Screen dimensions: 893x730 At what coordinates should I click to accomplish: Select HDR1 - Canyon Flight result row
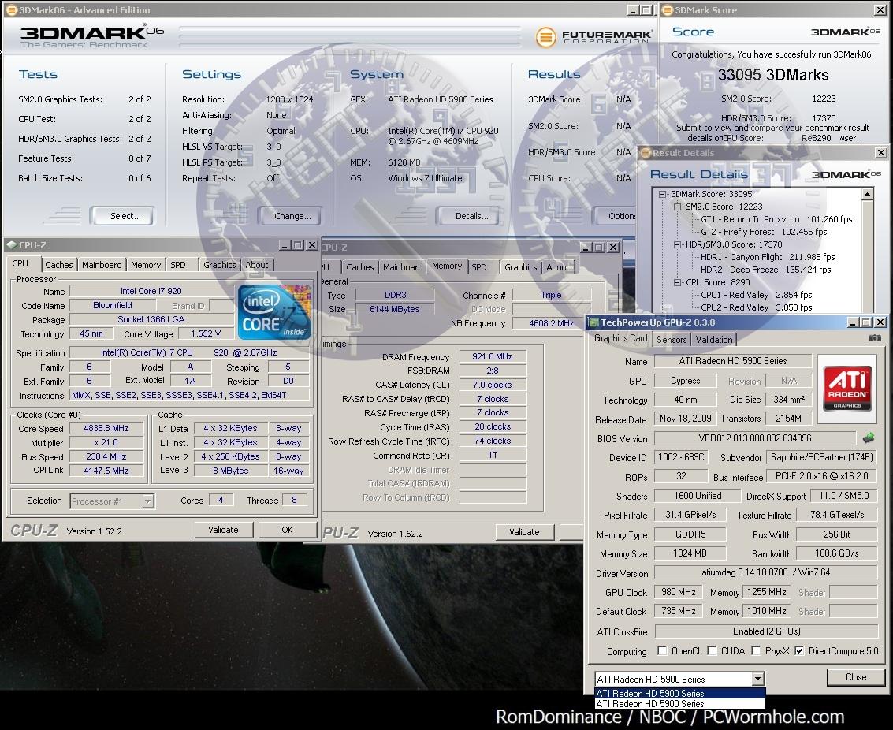click(x=768, y=257)
